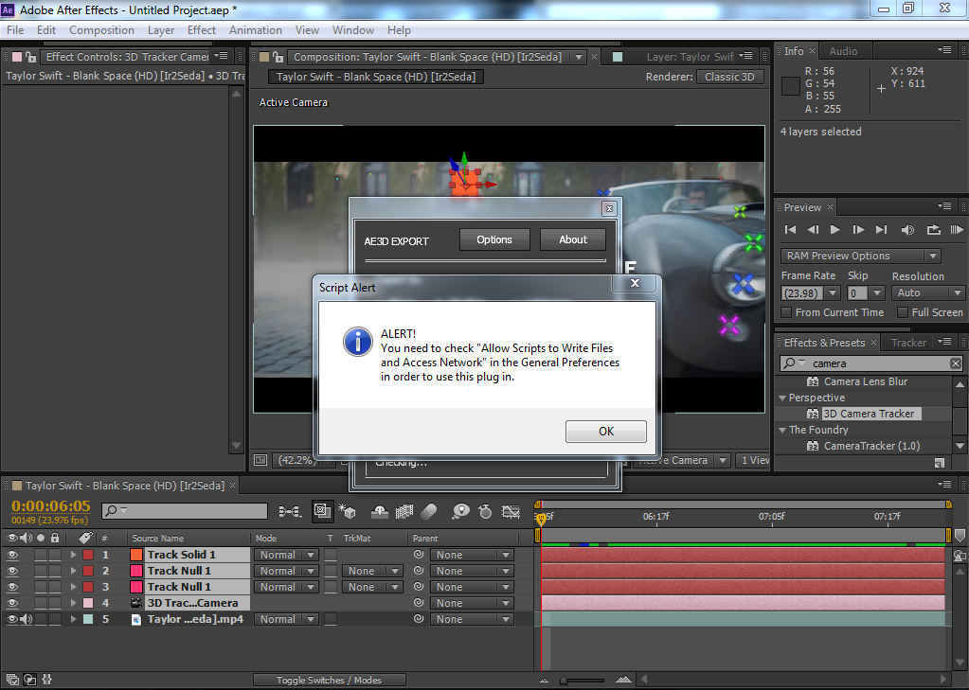
Task: Mute audio of the Taylor mp4 layer
Action: (x=26, y=619)
